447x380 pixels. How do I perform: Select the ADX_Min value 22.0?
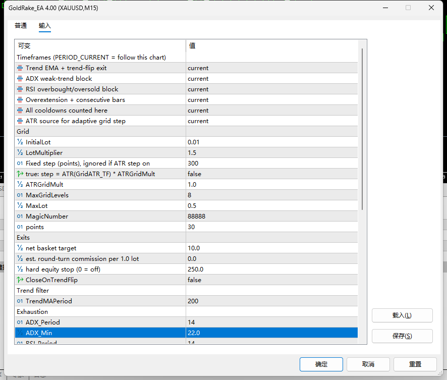tap(271, 333)
